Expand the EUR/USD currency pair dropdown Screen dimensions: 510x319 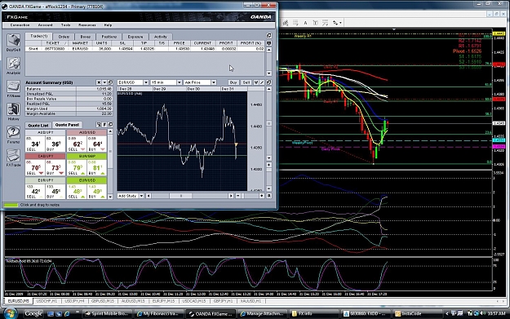[x=146, y=82]
